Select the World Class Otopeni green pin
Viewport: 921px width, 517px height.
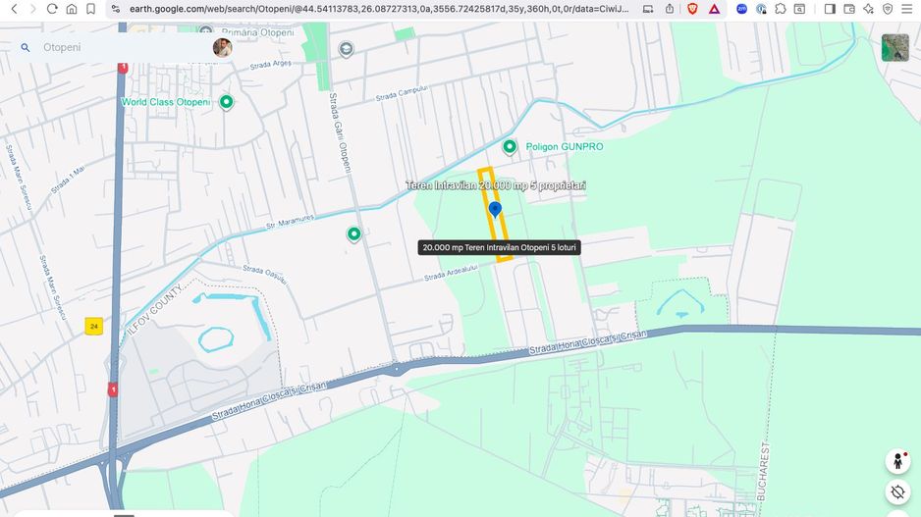click(x=226, y=102)
